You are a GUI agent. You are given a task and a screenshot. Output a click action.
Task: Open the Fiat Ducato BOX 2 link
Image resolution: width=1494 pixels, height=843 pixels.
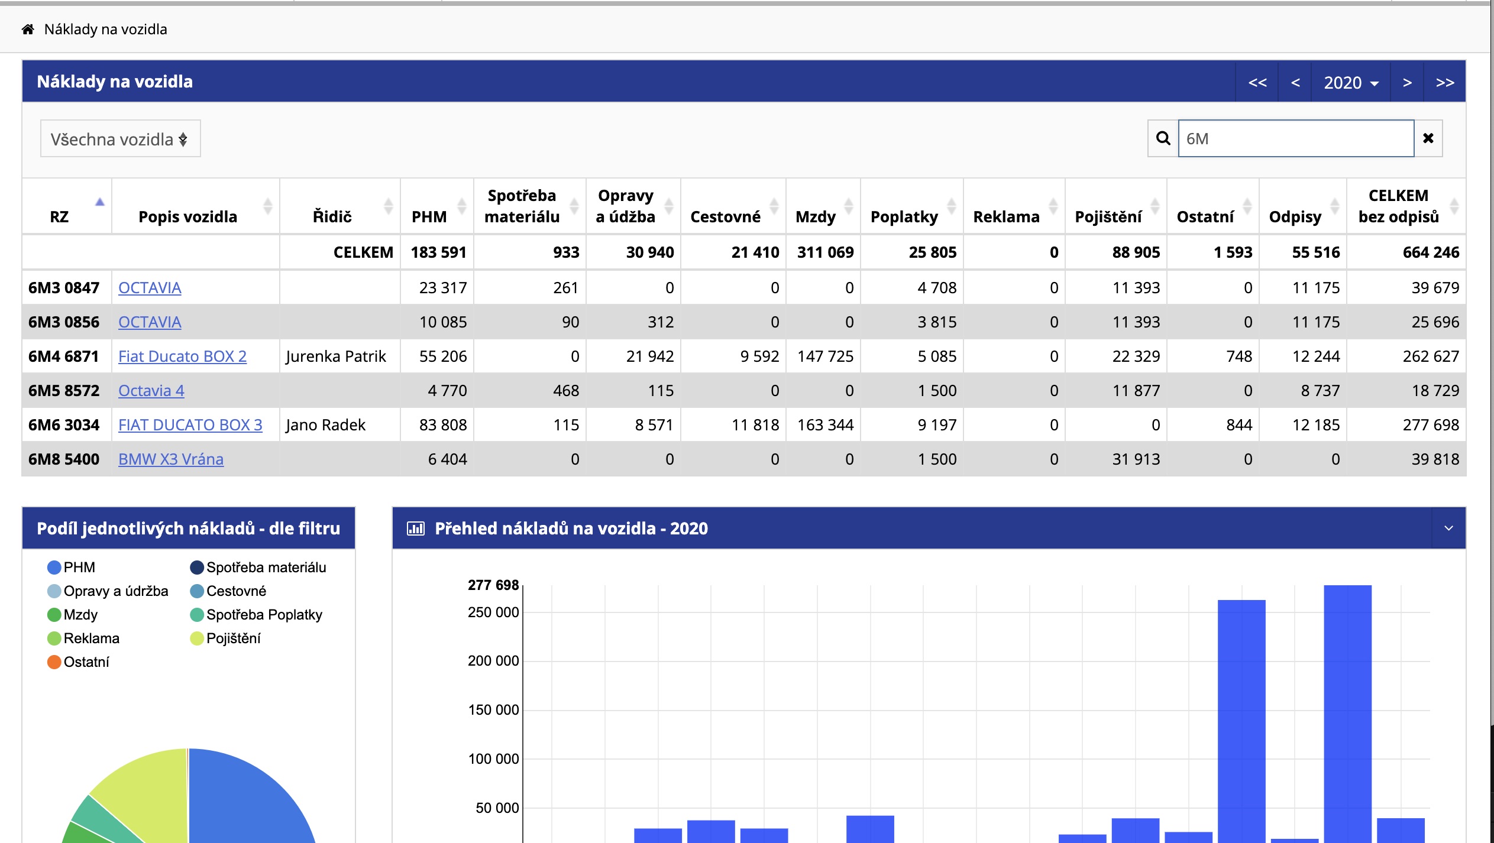tap(182, 356)
